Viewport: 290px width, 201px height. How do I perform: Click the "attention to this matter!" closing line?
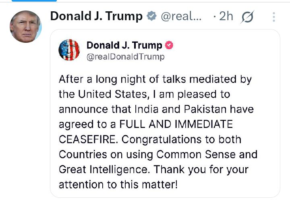[x=118, y=184]
